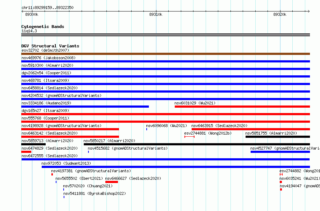Select nsv6463915 (Sedlazeck2020) variant label
This screenshot has height=211, width=320.
click(x=219, y=126)
